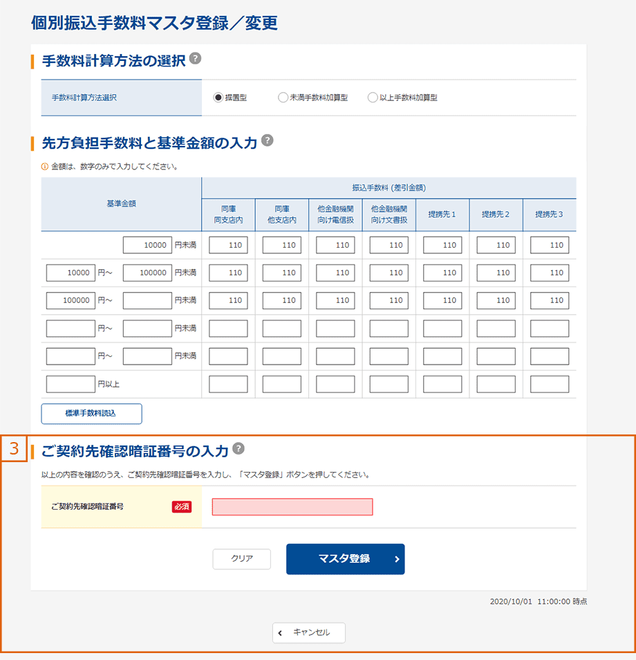This screenshot has width=636, height=660.
Task: Click the 提携先 1 column header
Action: pyautogui.click(x=442, y=214)
